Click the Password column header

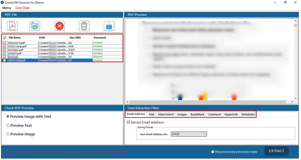(108, 38)
